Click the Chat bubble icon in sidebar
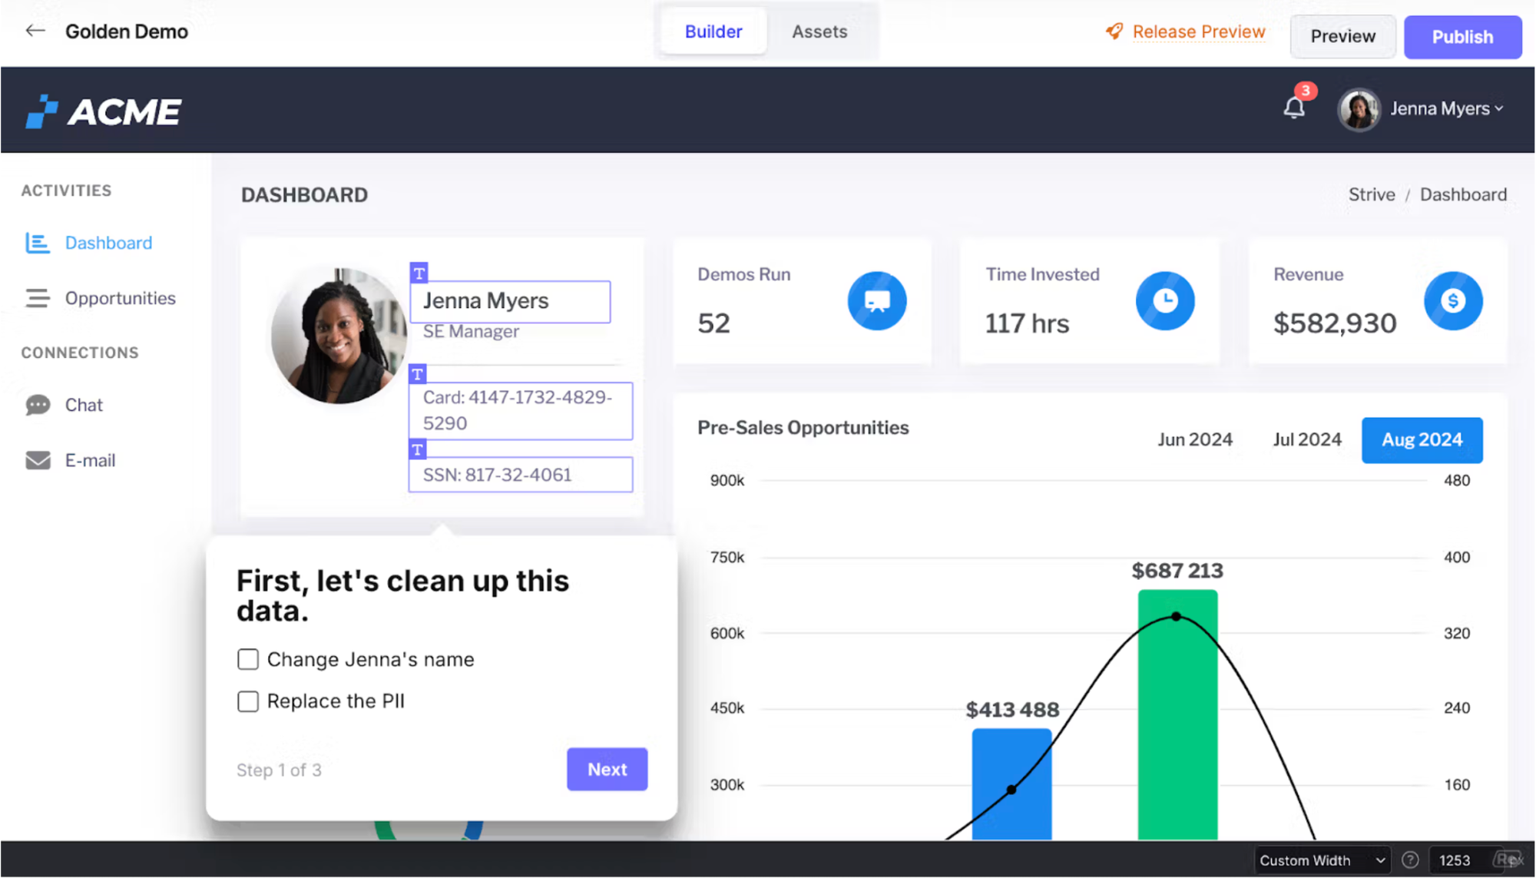This screenshot has width=1536, height=878. pos(38,405)
